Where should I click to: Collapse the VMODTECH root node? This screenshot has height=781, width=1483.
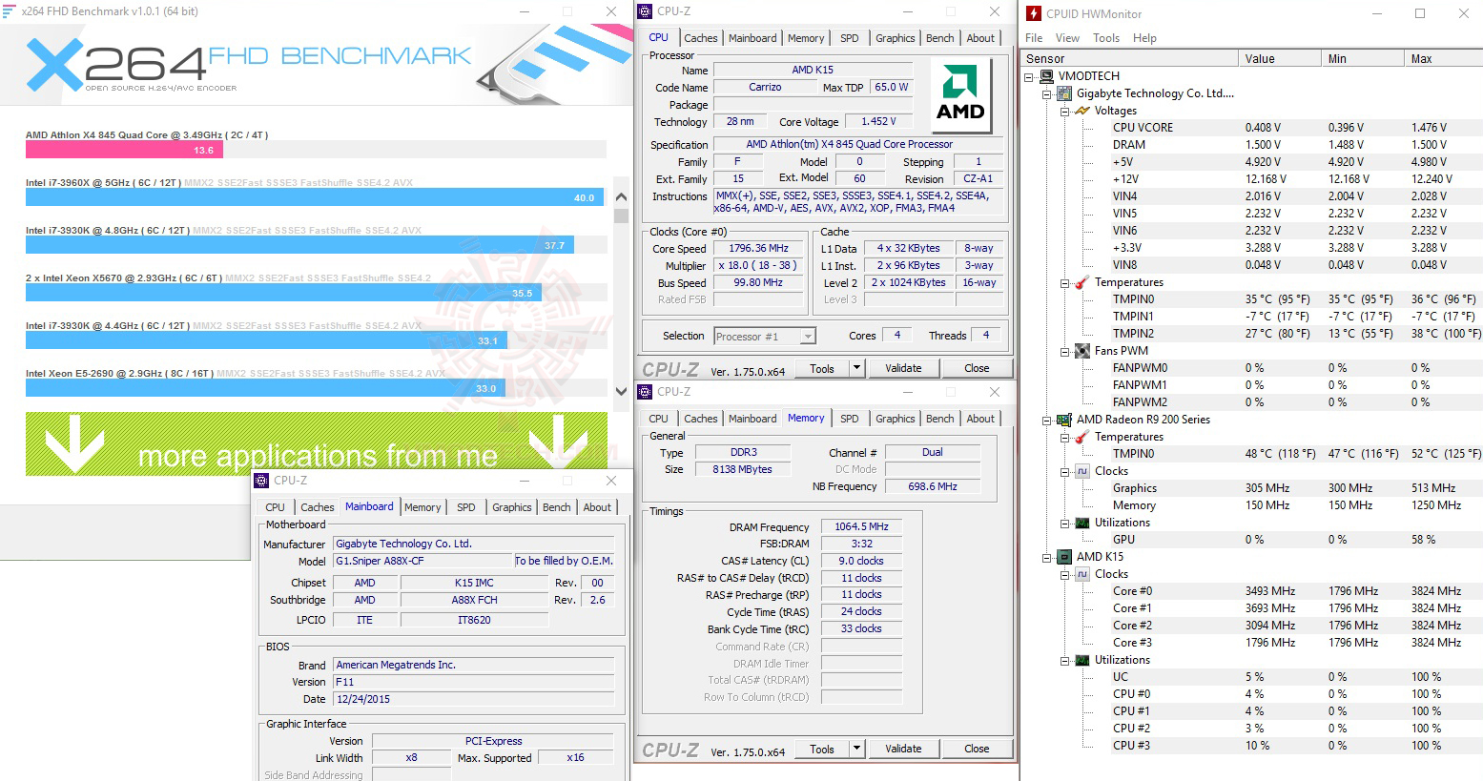1029,76
